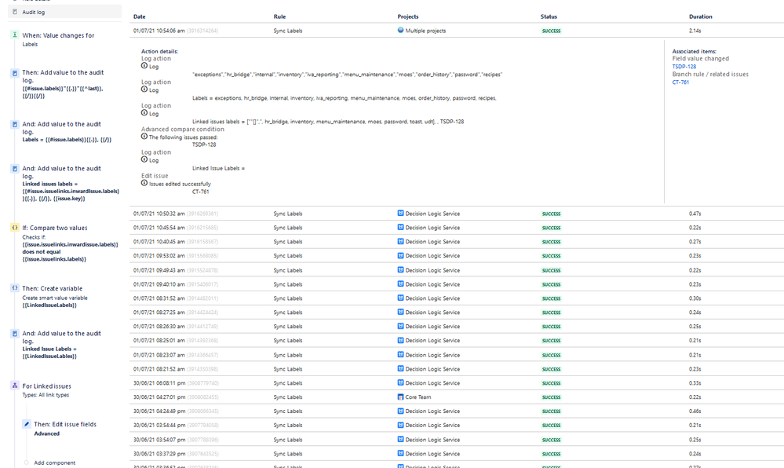Click the 0.47s duration value

point(695,214)
